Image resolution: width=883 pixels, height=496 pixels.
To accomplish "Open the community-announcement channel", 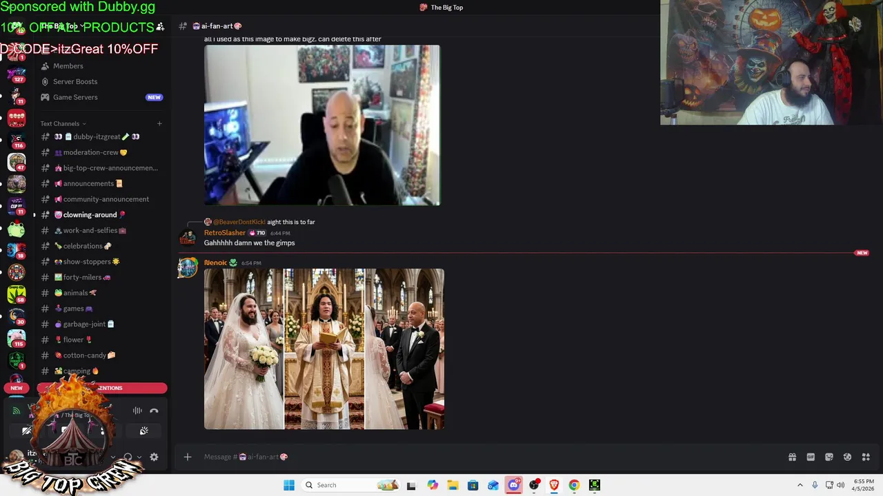I will (x=102, y=199).
